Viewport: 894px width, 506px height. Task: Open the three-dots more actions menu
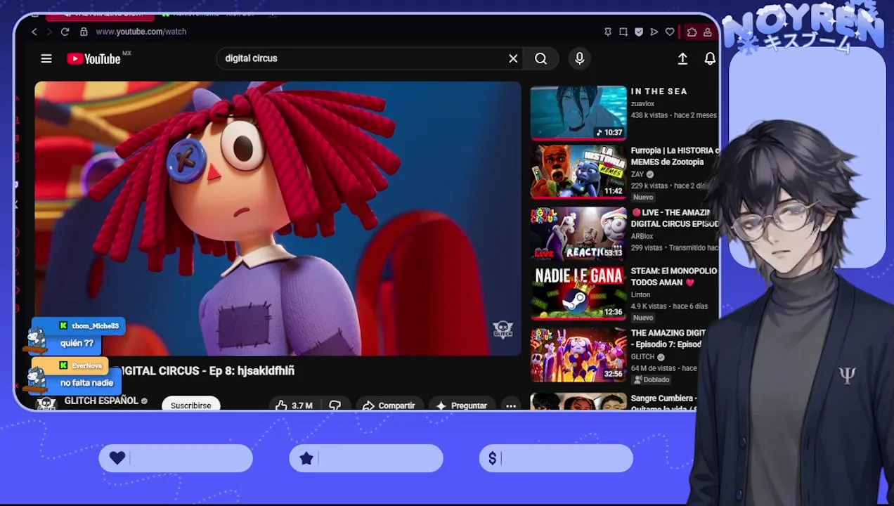click(x=511, y=406)
